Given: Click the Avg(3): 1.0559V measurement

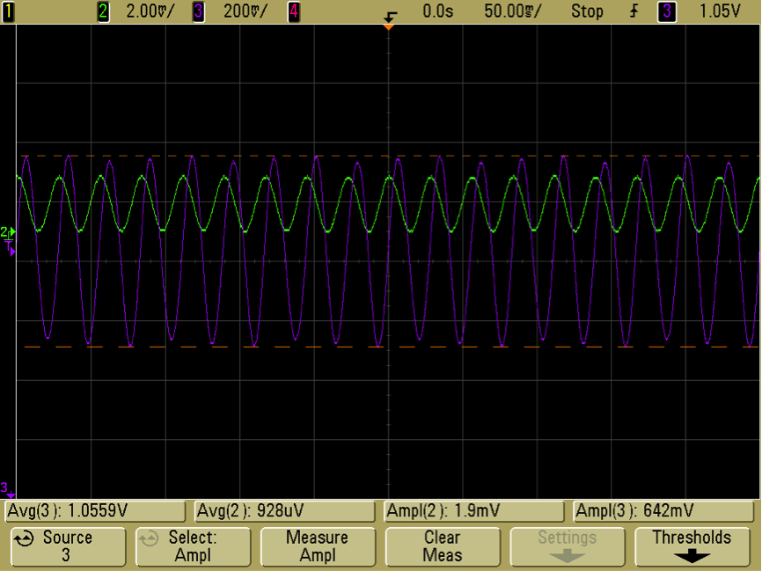Looking at the screenshot, I should [95, 511].
